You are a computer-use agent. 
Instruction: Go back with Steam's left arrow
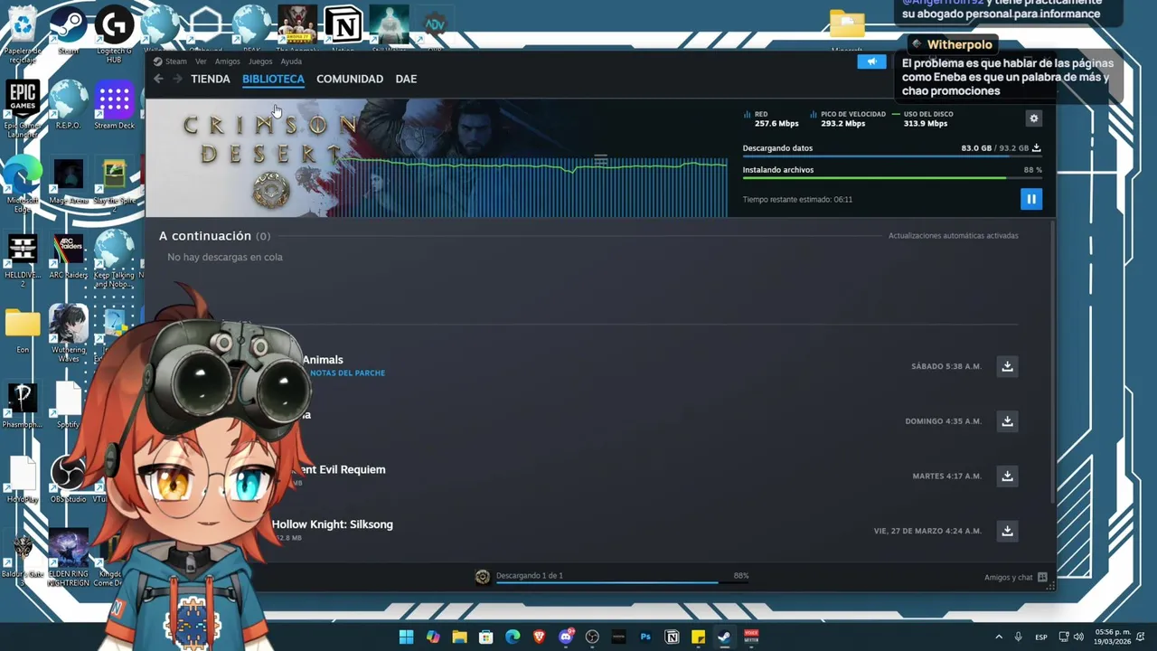[x=158, y=79]
